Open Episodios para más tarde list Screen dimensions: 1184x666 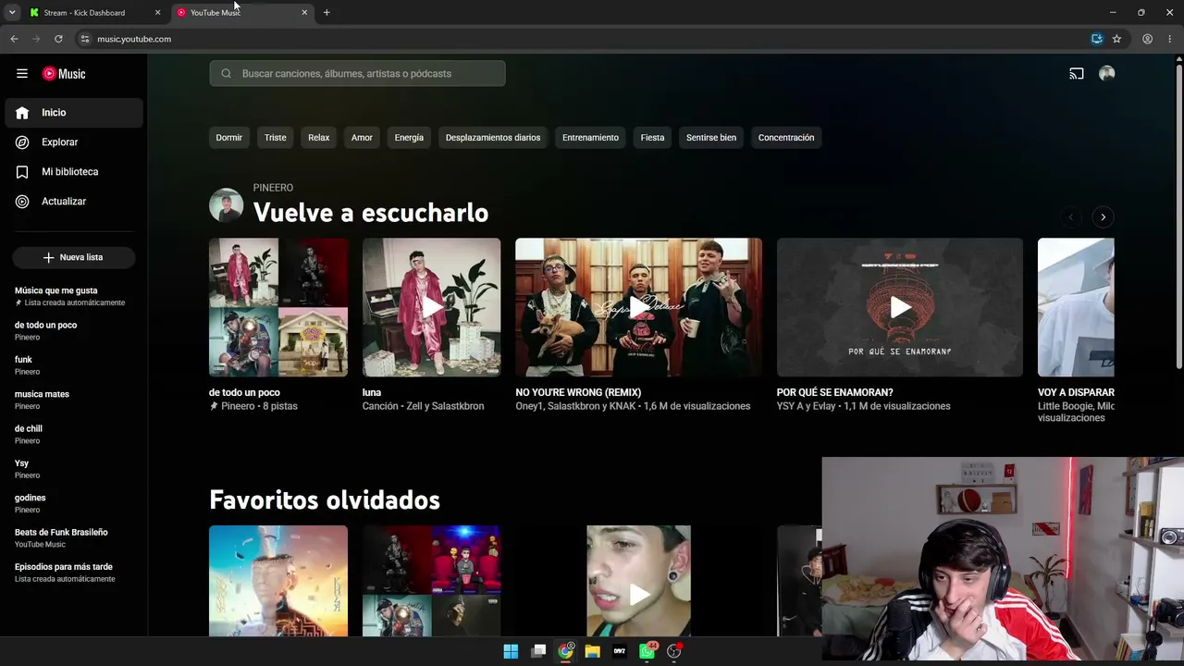click(x=74, y=573)
